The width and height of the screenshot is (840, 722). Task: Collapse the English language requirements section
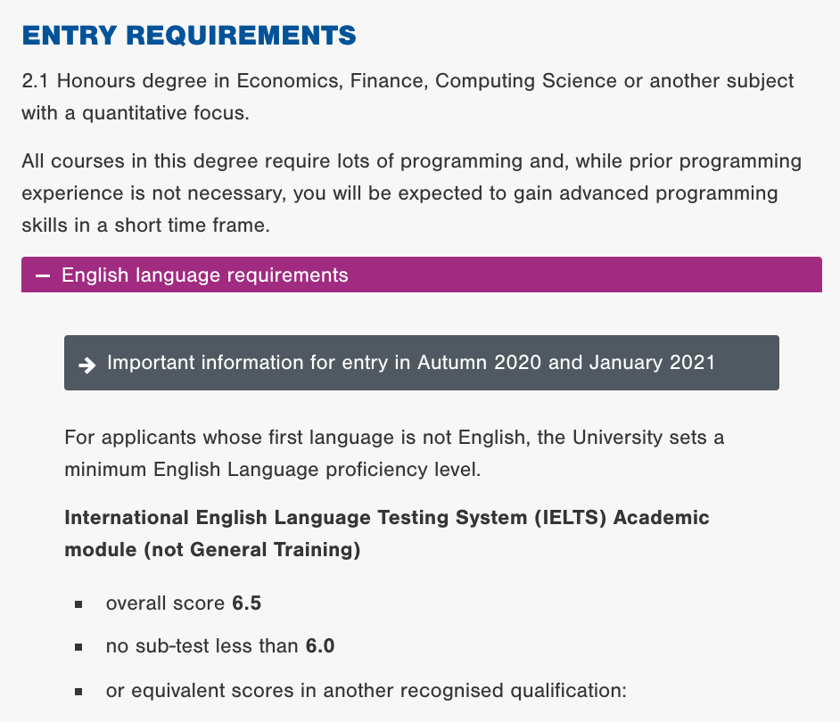click(422, 275)
